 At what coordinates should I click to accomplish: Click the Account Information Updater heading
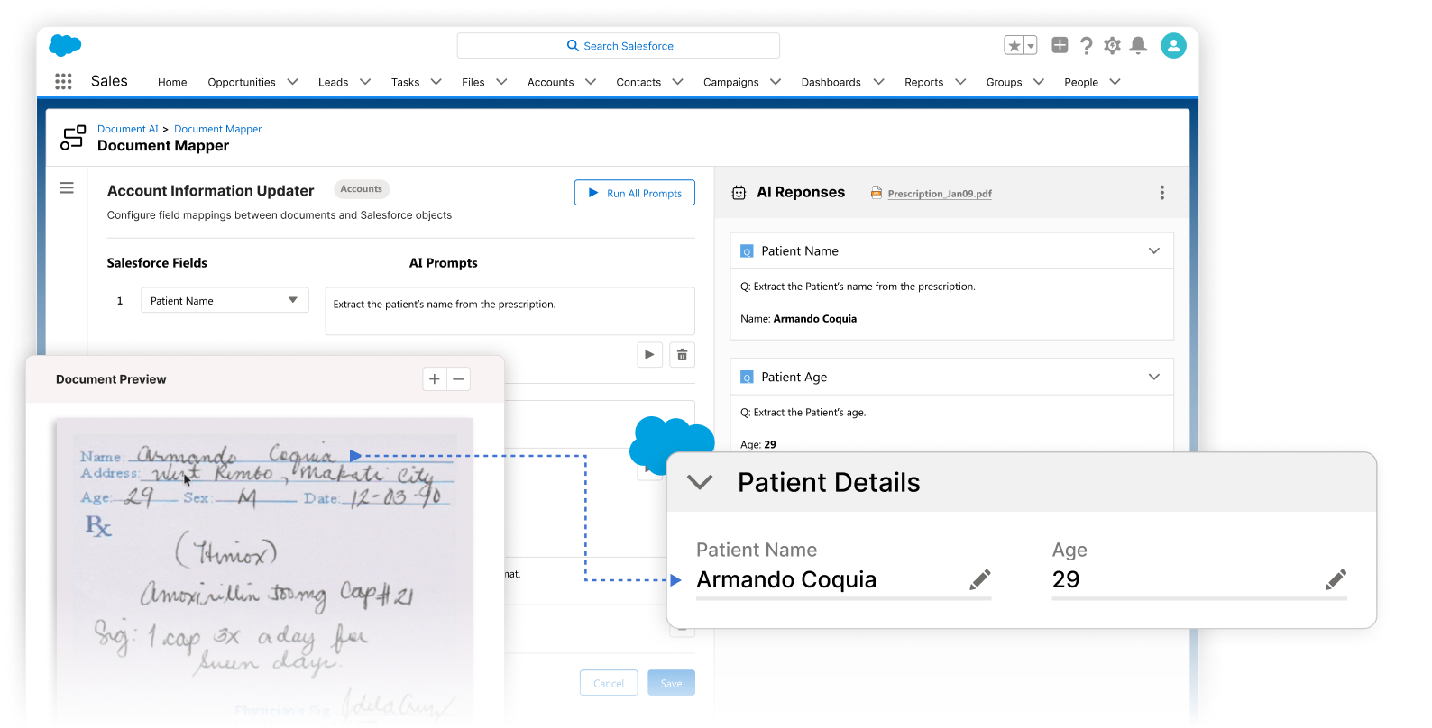click(x=210, y=191)
